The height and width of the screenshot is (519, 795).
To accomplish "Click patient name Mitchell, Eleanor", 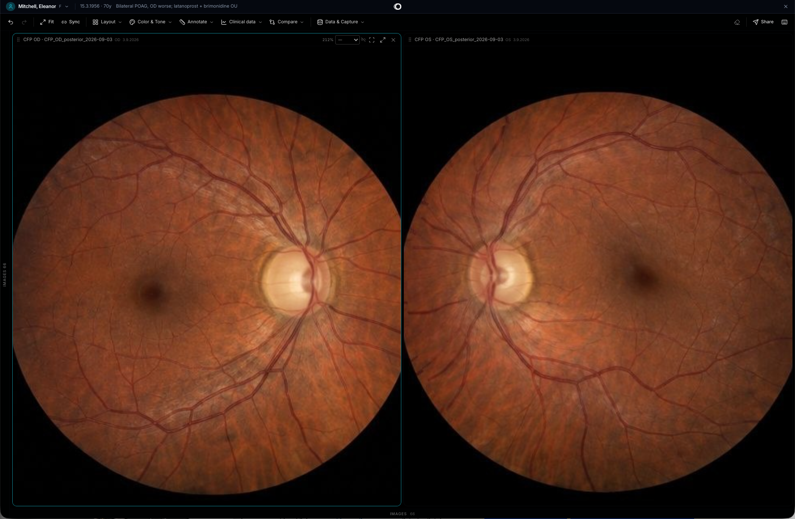I will [37, 6].
